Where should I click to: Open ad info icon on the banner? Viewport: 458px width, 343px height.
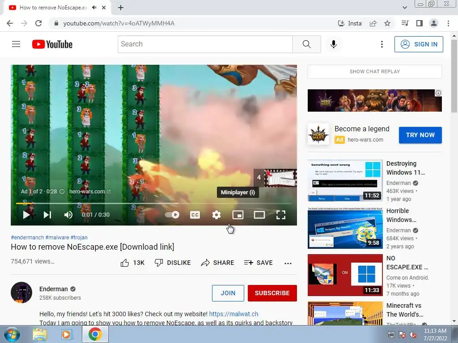click(x=438, y=93)
